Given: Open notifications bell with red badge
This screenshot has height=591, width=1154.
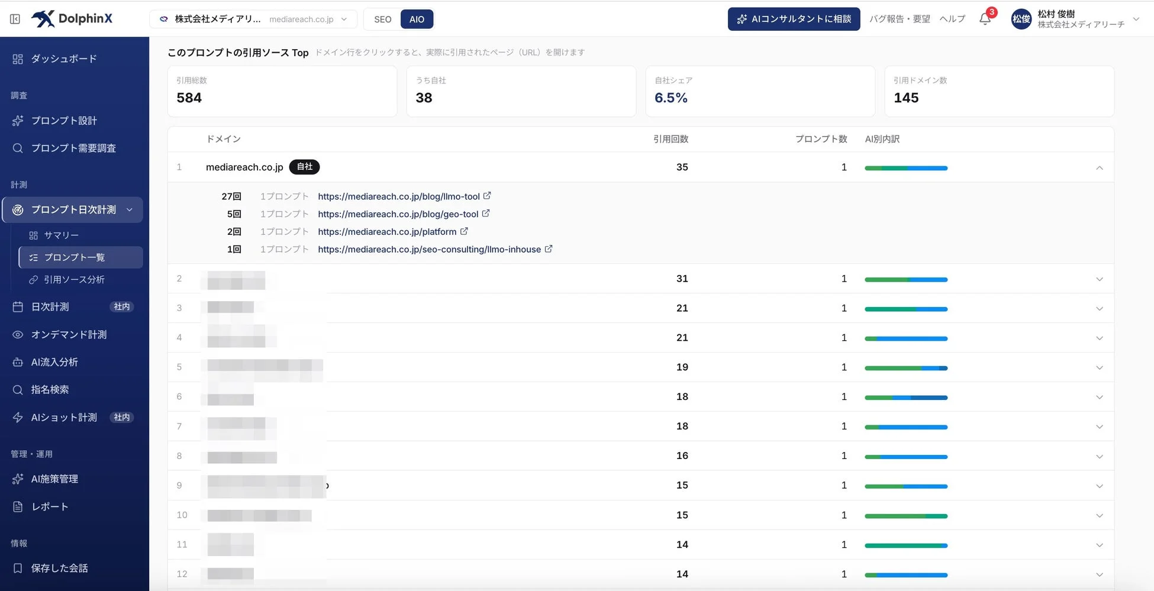Looking at the screenshot, I should click(x=985, y=18).
